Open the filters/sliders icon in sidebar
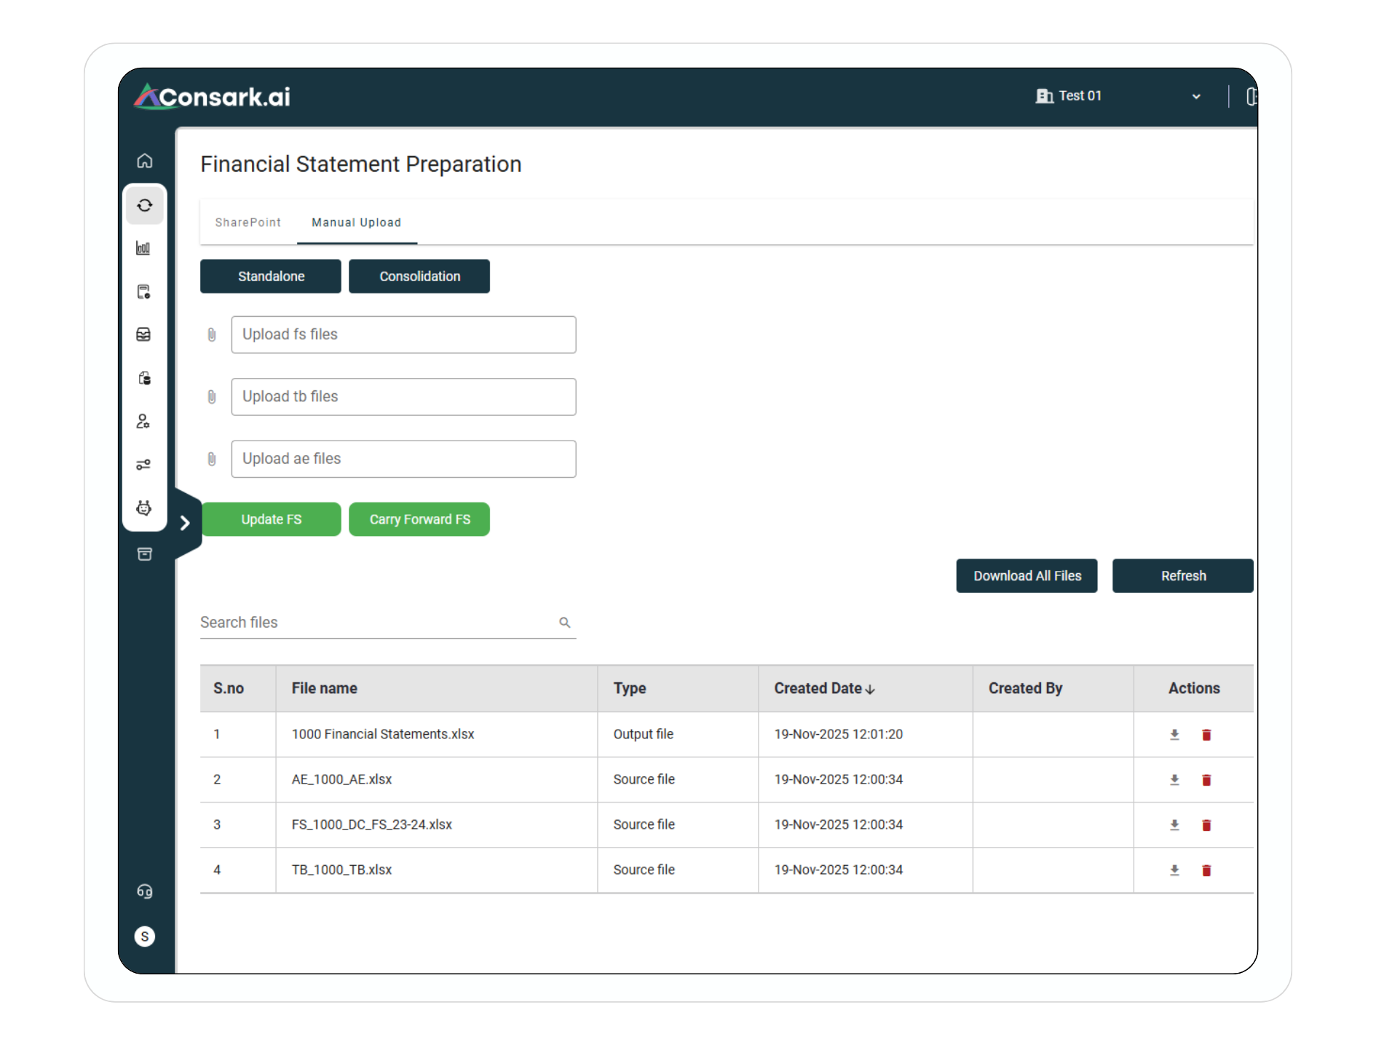Screen dimensions: 1376x1045 click(145, 465)
